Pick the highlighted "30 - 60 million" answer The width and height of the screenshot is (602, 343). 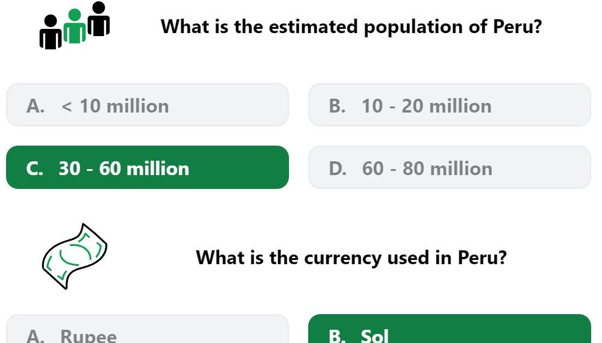[147, 167]
